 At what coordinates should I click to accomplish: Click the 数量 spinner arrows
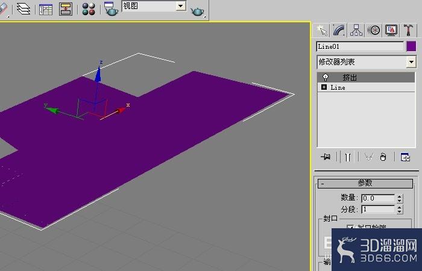point(399,198)
